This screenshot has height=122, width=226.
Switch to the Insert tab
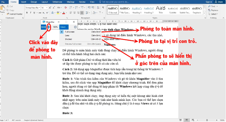23,2
